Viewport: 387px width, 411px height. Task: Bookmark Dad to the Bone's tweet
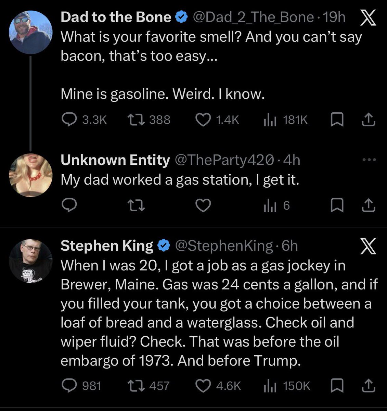[x=336, y=120]
